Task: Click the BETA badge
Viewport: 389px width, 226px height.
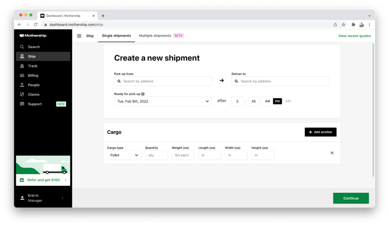Action: [178, 35]
